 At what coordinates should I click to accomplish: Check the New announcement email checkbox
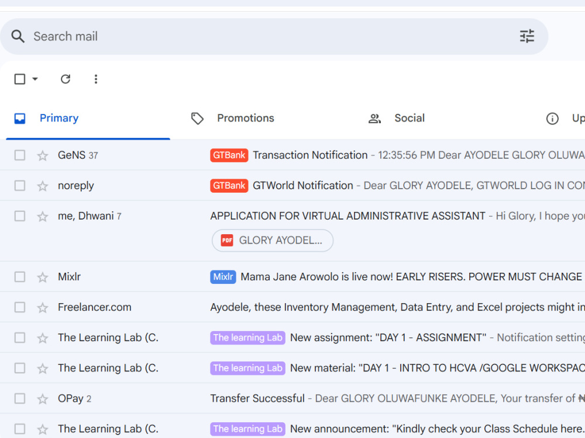pyautogui.click(x=20, y=429)
